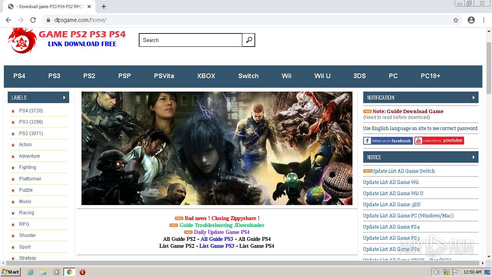The image size is (492, 277).
Task: Click the dragon site logo
Action: click(x=22, y=40)
